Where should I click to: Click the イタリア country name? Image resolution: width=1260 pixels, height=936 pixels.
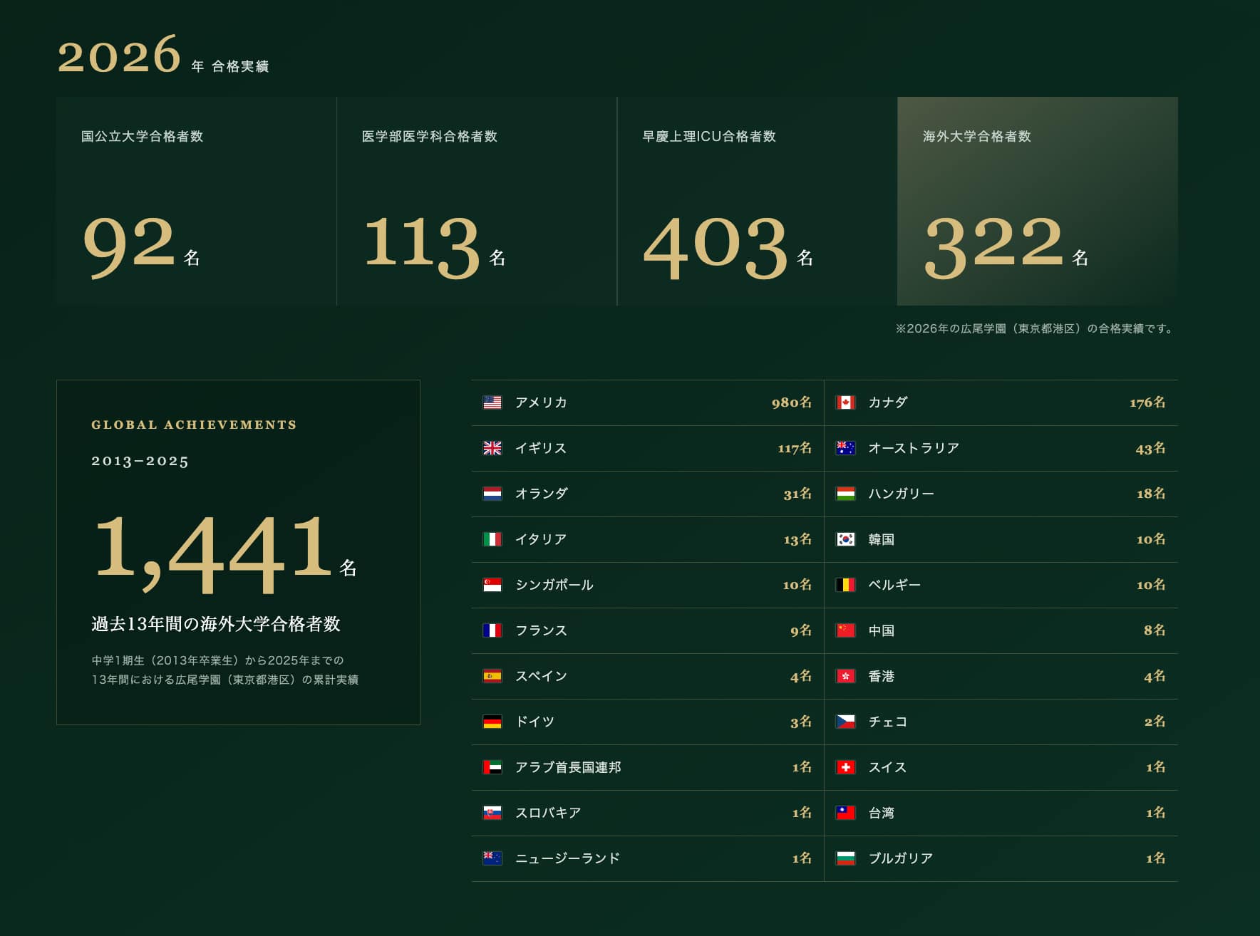pos(541,539)
